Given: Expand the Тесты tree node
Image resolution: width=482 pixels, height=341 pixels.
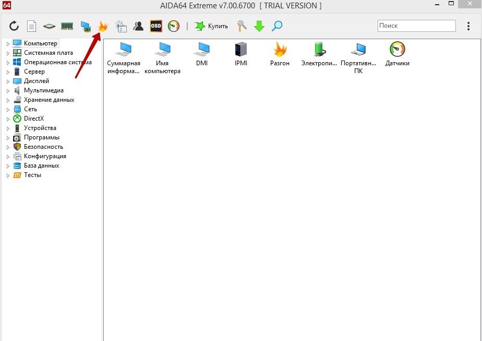Looking at the screenshot, I should pos(8,175).
